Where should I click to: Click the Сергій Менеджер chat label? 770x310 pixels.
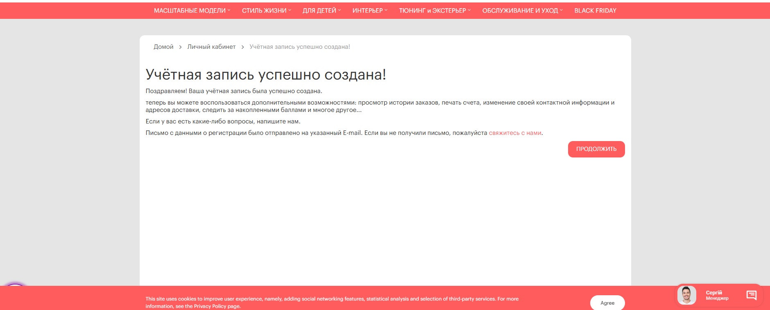click(x=717, y=295)
